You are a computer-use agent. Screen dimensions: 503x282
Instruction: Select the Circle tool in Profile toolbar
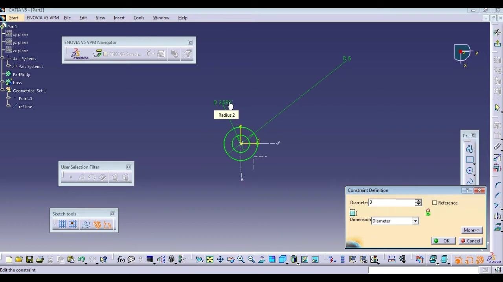470,170
